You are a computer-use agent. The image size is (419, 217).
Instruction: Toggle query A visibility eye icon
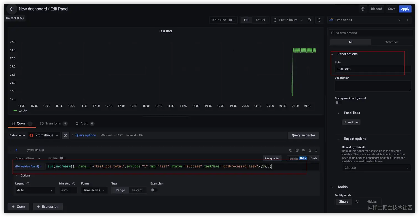coord(303,150)
